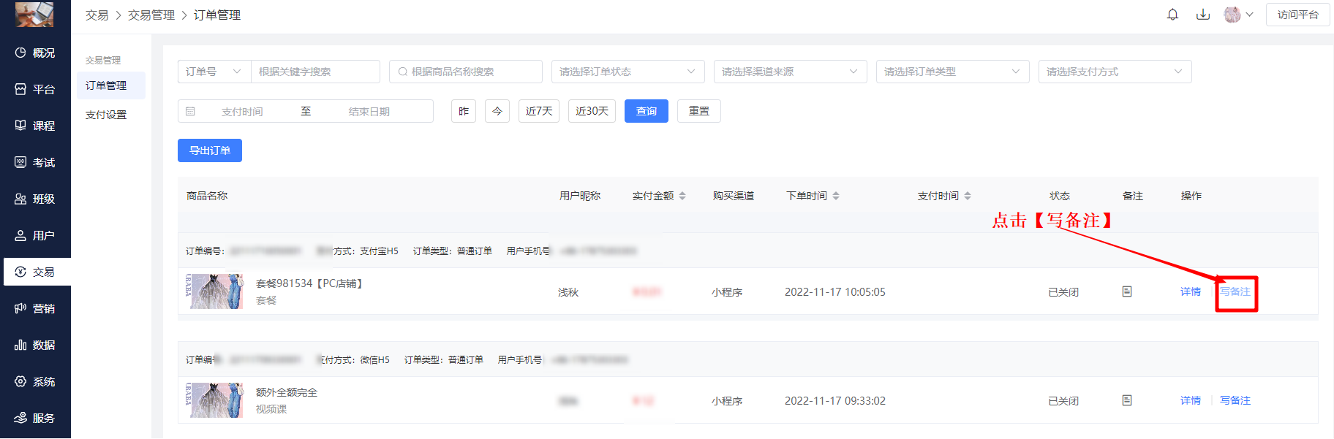
Task: Click 导出订单 button
Action: point(210,150)
